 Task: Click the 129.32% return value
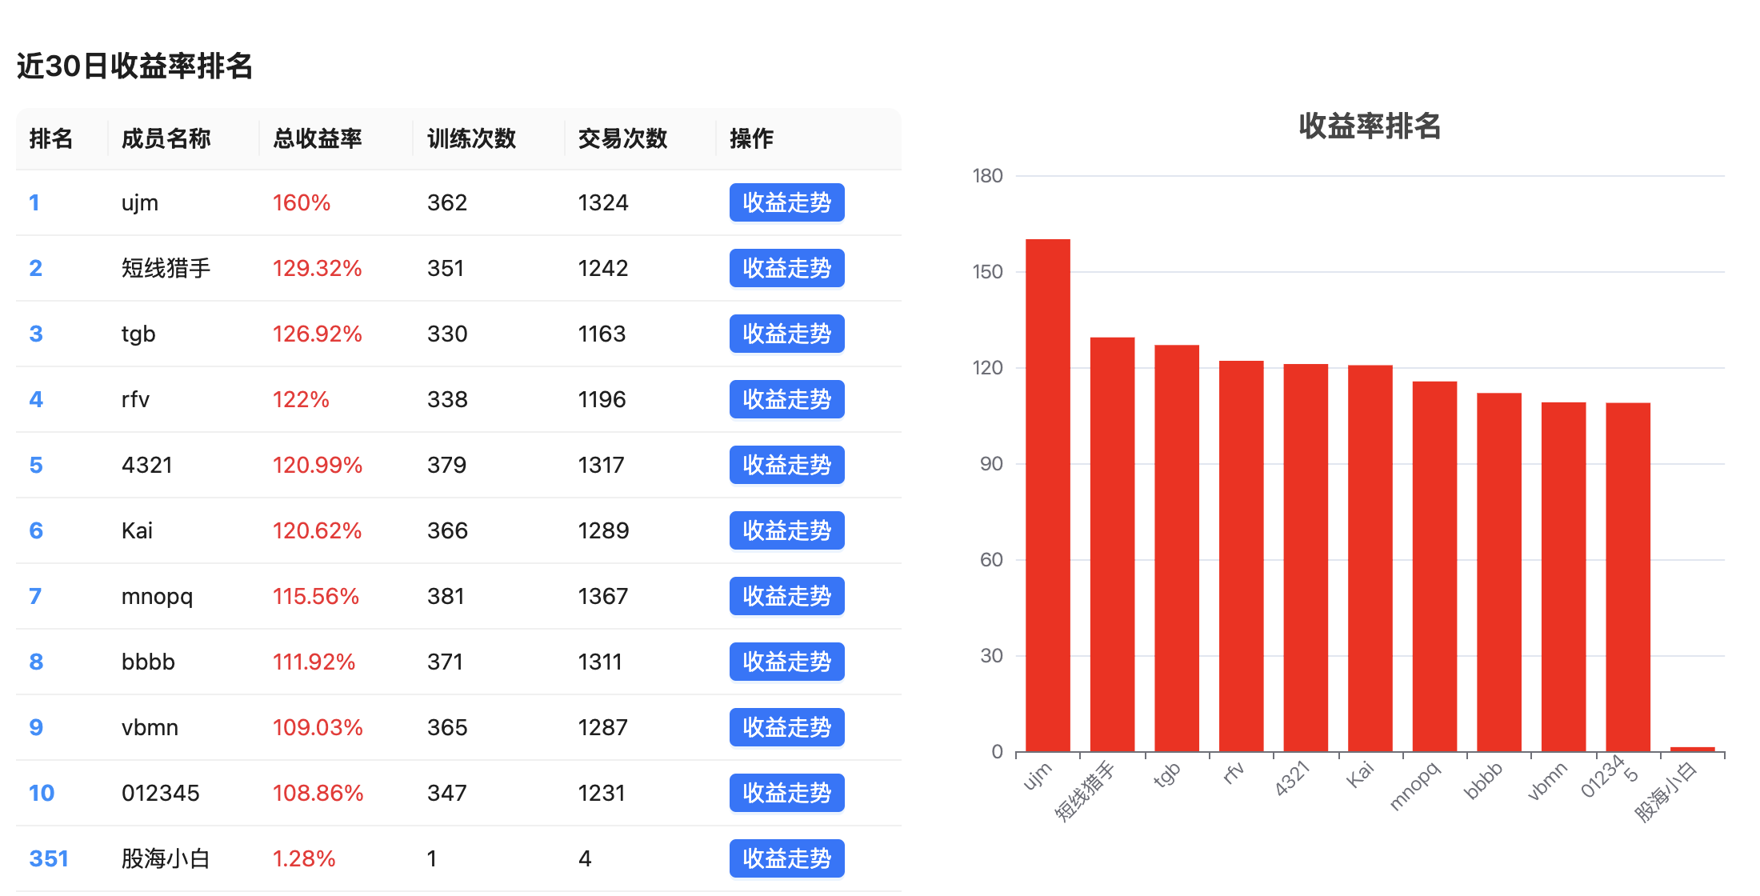317,268
